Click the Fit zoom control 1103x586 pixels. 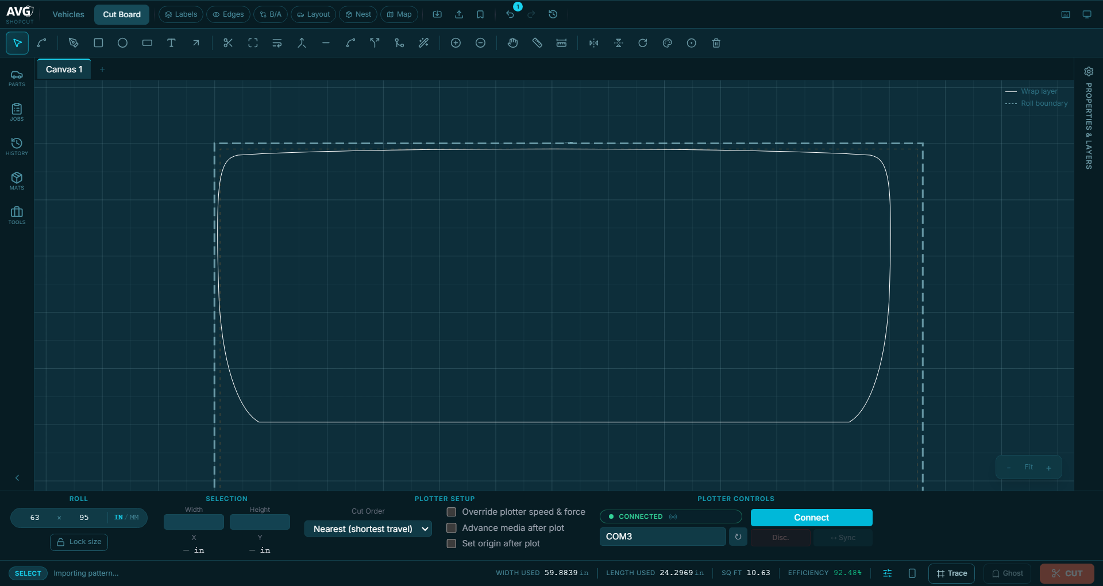point(1028,467)
